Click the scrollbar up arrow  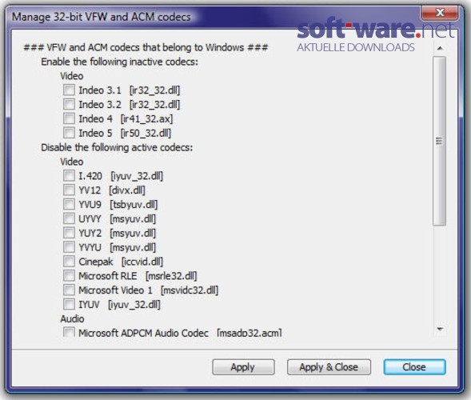(x=440, y=48)
